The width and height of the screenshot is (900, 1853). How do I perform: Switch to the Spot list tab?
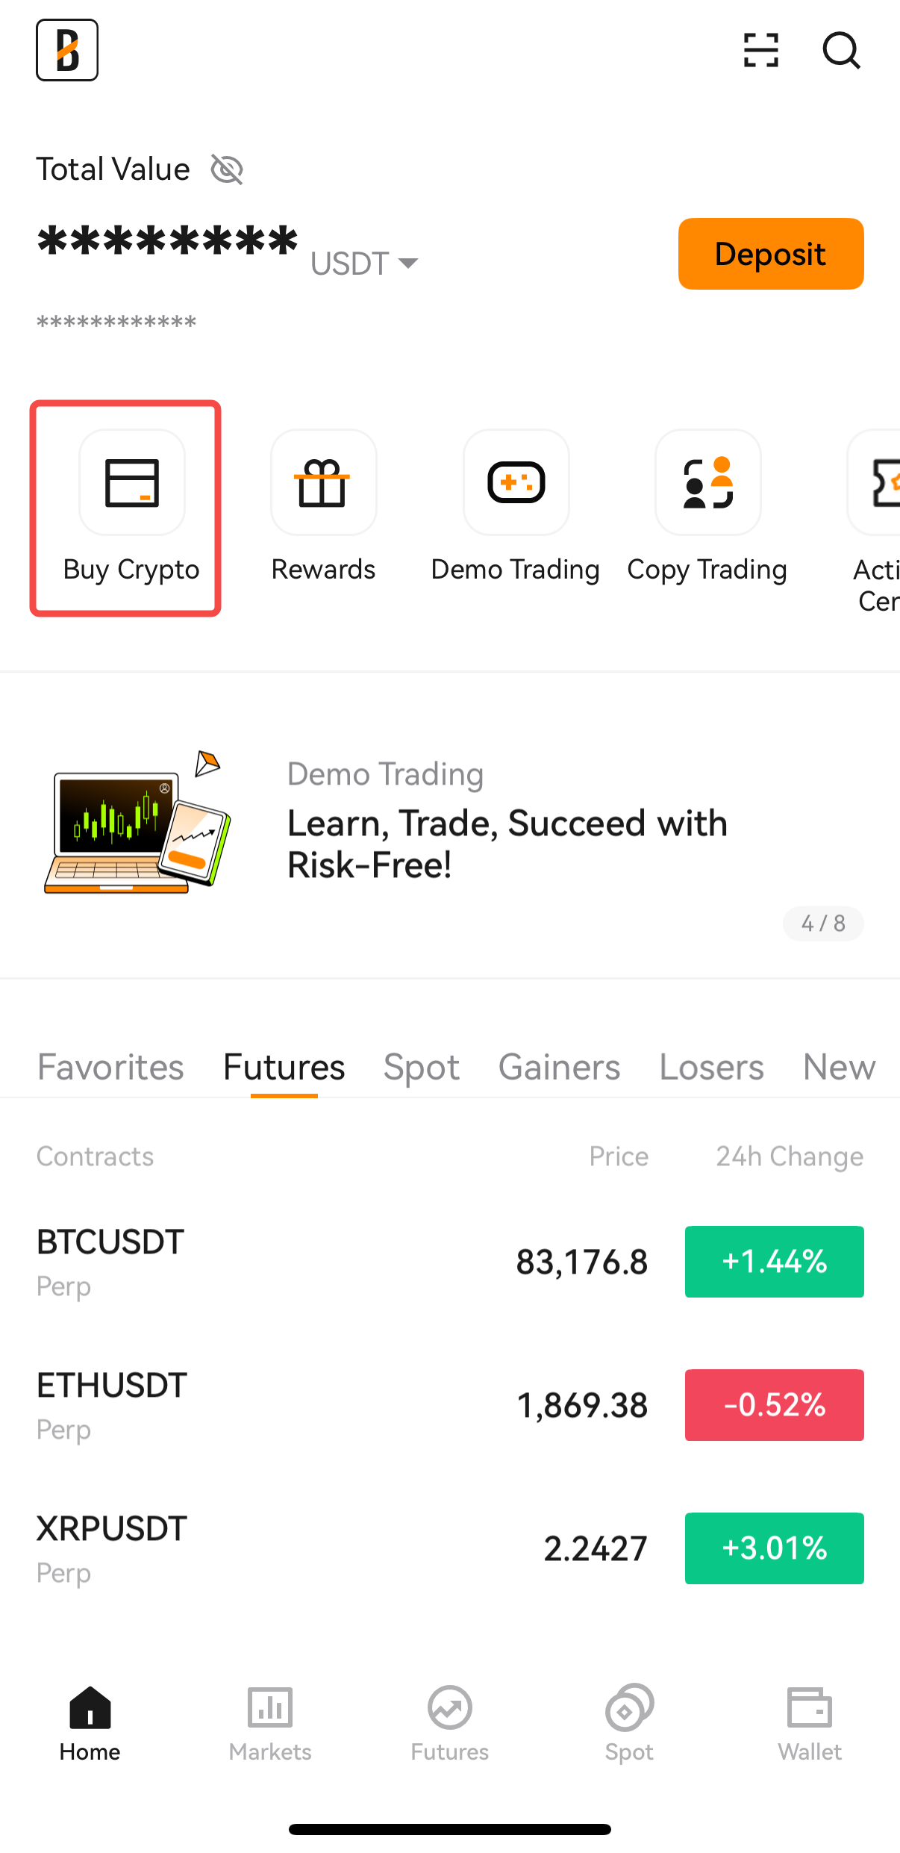(422, 1067)
